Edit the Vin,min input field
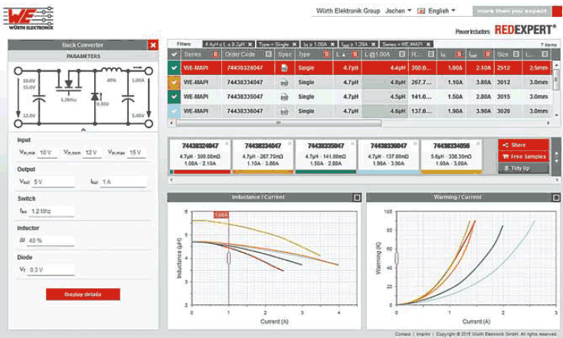Viewport: 563px width, 338px height. pyautogui.click(x=47, y=153)
